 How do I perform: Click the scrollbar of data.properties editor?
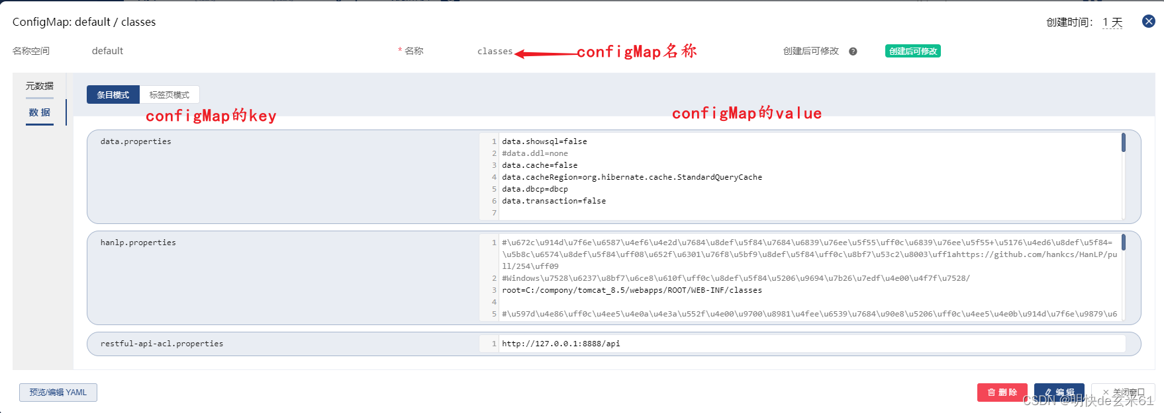(1124, 143)
